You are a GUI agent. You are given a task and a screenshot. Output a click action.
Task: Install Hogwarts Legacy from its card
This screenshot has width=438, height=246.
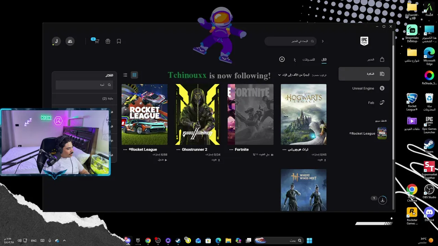[322, 160]
